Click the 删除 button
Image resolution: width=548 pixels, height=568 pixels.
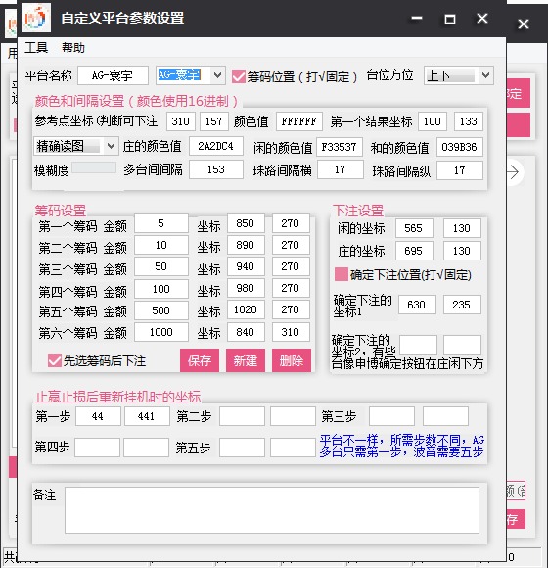(x=292, y=360)
